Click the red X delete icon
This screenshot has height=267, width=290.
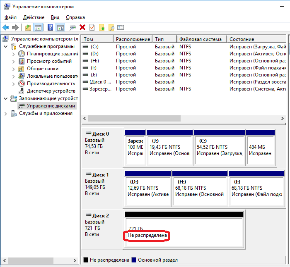82,28
